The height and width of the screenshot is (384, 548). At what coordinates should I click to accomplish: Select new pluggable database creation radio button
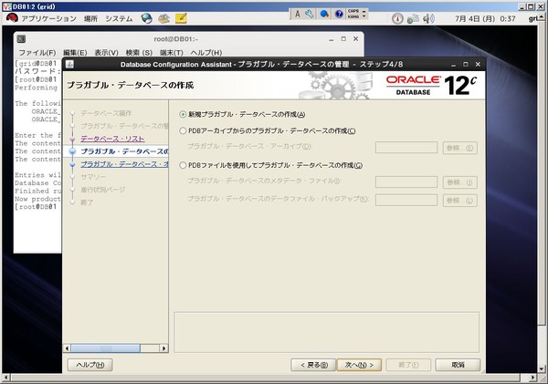(x=183, y=114)
